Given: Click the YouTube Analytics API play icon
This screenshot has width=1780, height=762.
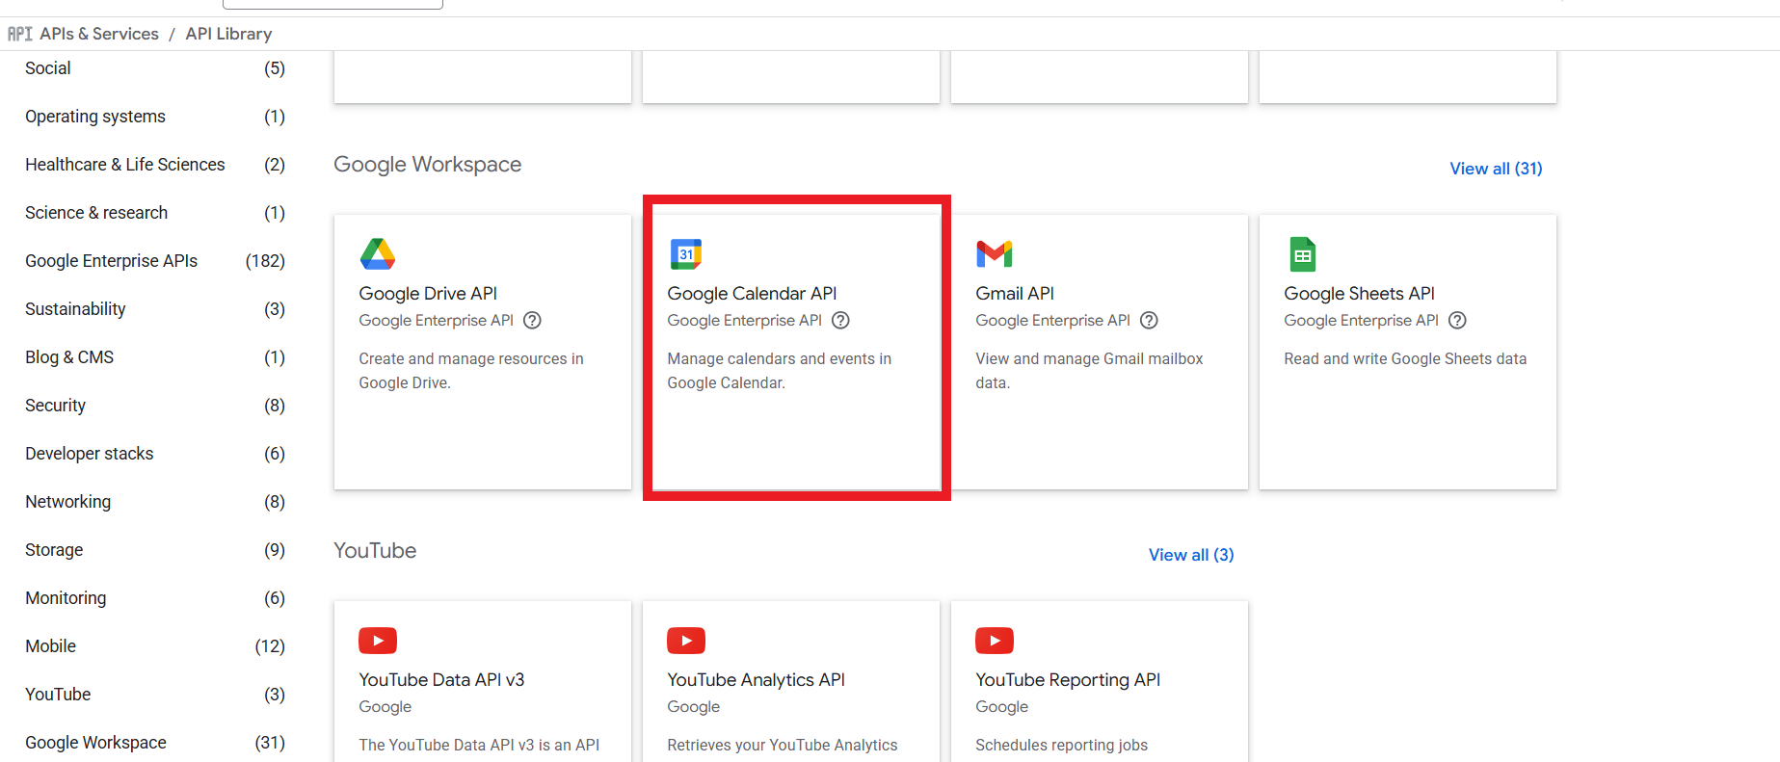Looking at the screenshot, I should tap(686, 641).
